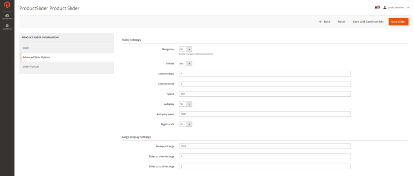414x176 pixels.
Task: Open the Navigation dropdown
Action: click(185, 49)
